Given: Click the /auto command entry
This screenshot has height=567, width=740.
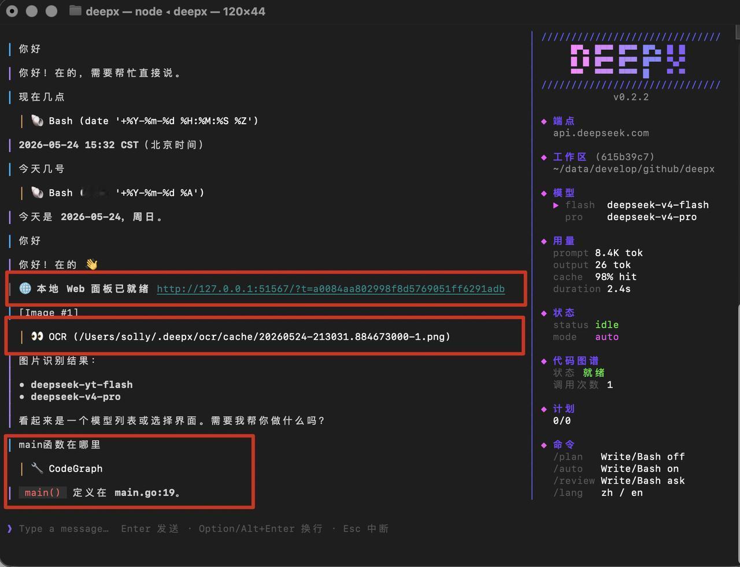Looking at the screenshot, I should (x=616, y=469).
